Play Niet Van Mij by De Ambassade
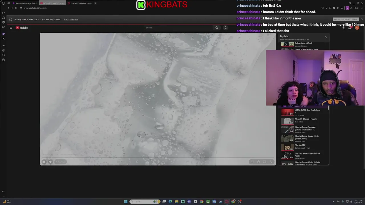This screenshot has width=365, height=205. point(304,147)
